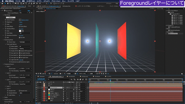The height and width of the screenshot is (104, 185).
Task: Toggle the Use GPU checkbox
Action: click(x=20, y=38)
